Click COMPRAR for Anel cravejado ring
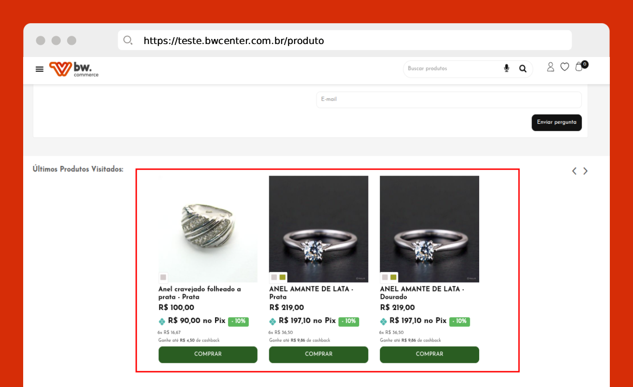The height and width of the screenshot is (387, 633). click(x=208, y=355)
